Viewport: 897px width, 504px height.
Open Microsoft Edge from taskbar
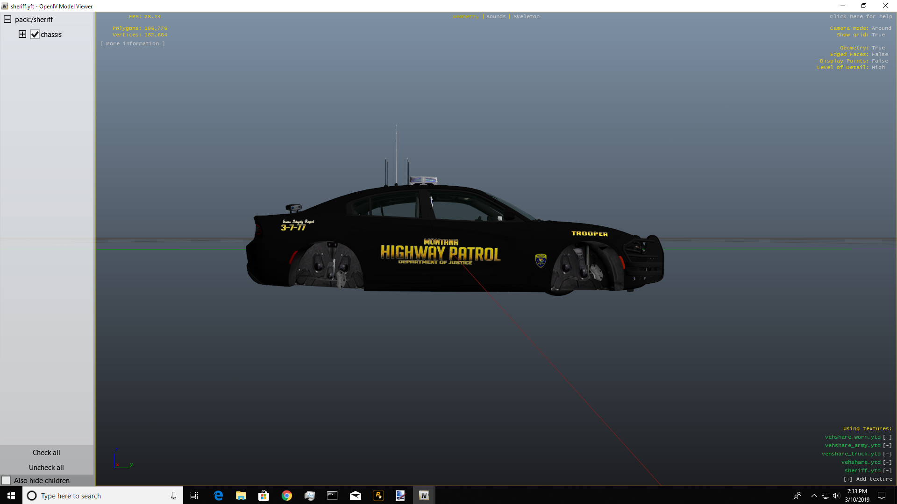tap(218, 496)
